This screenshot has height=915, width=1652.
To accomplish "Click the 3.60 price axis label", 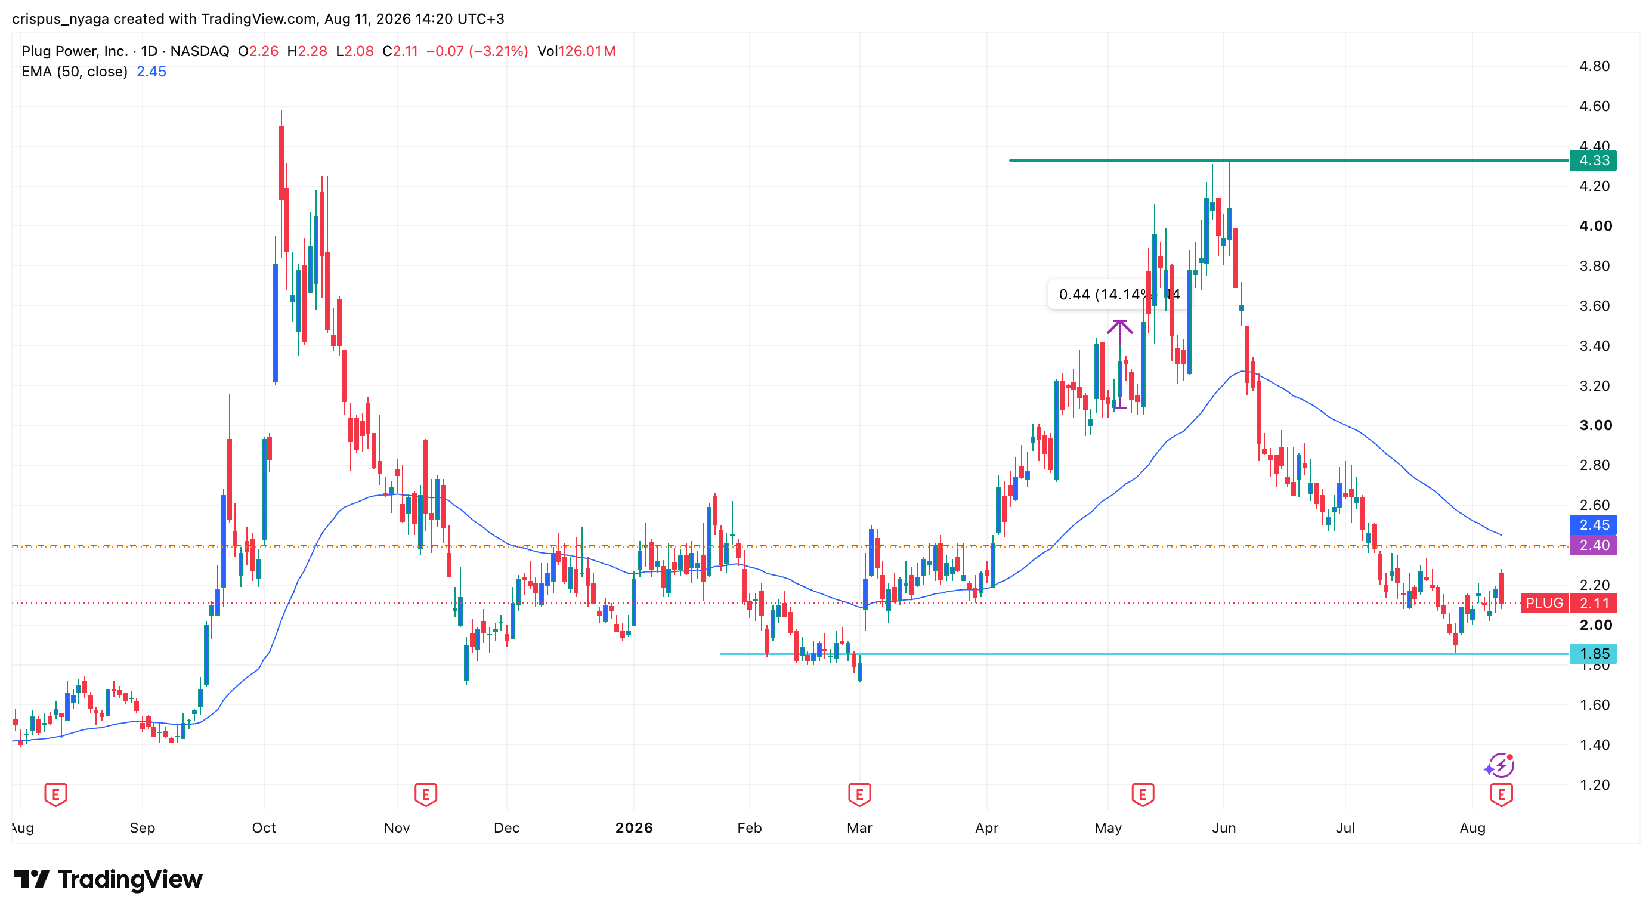I will click(1594, 306).
